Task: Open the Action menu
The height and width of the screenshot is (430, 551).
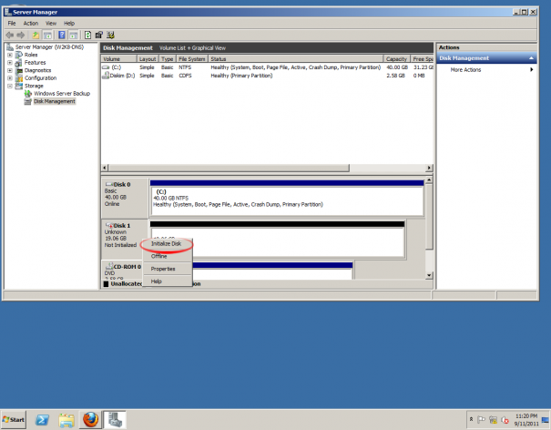Action: (31, 23)
